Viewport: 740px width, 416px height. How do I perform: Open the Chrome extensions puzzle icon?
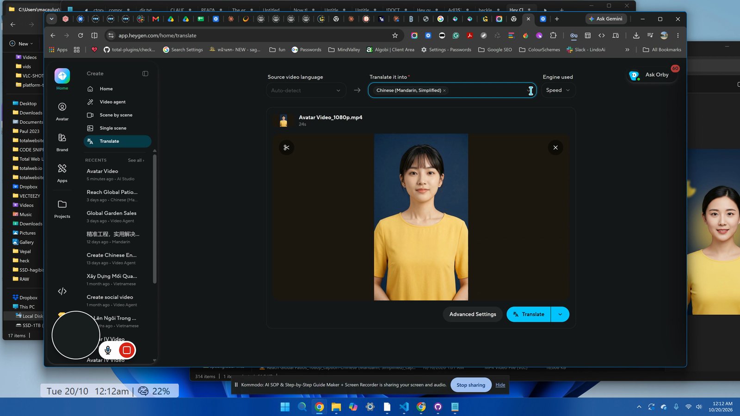553,36
